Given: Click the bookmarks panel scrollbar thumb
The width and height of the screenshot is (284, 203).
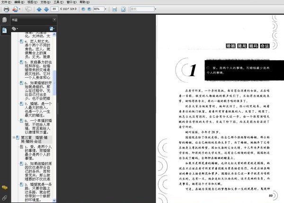Looking at the screenshot, I should point(54,83).
